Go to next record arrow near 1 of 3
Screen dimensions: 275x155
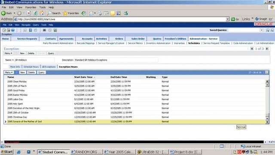click(x=267, y=49)
